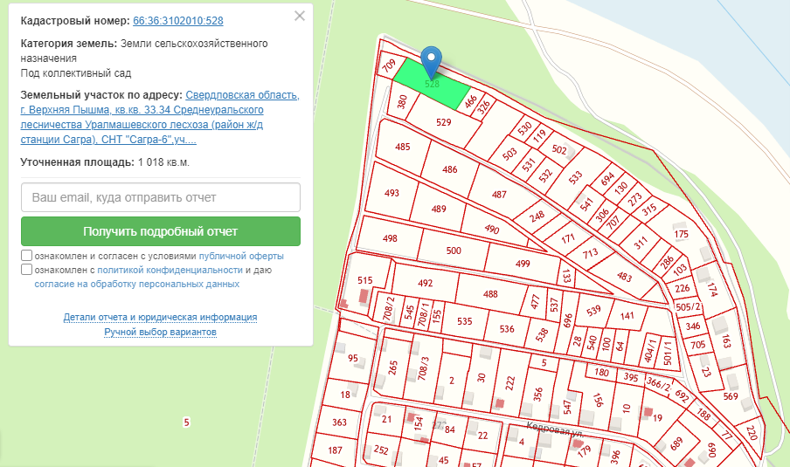Select parcel 187 on the map
Screen dimensions: 790x467
(335, 450)
